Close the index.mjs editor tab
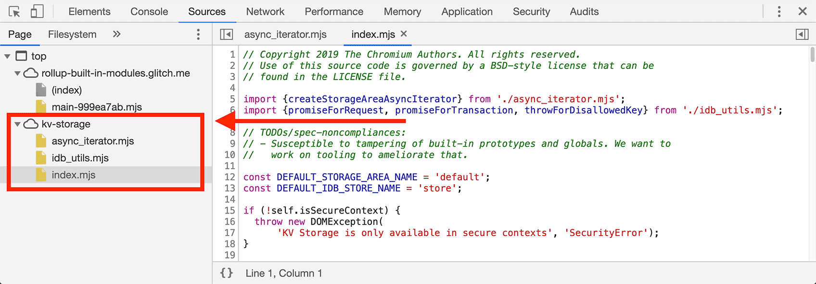The image size is (816, 284). (x=404, y=34)
